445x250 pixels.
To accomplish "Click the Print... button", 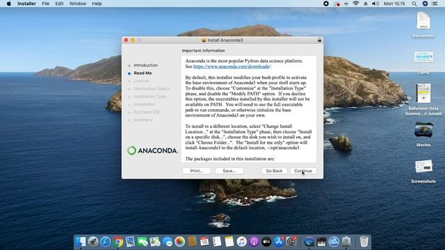I will 196,171.
